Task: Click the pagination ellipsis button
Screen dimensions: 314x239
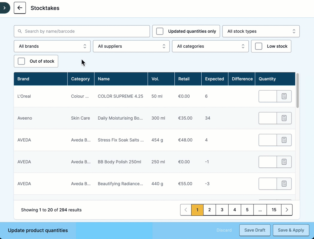Action: 260,210
